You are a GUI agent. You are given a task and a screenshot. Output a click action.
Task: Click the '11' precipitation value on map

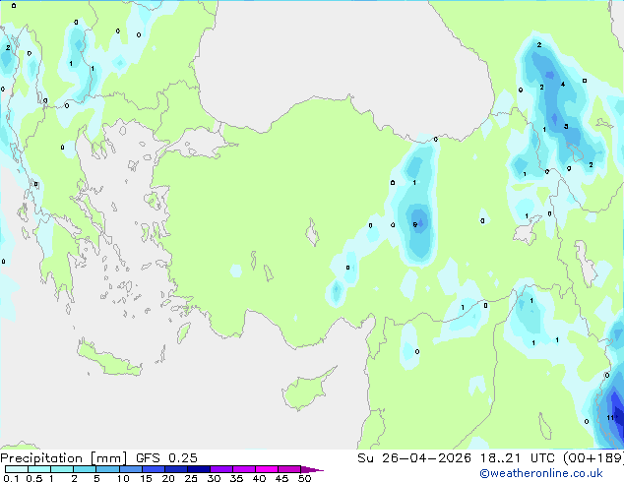point(610,418)
